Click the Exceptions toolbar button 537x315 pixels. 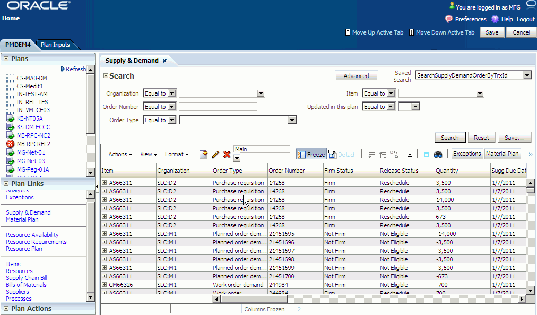[467, 154]
